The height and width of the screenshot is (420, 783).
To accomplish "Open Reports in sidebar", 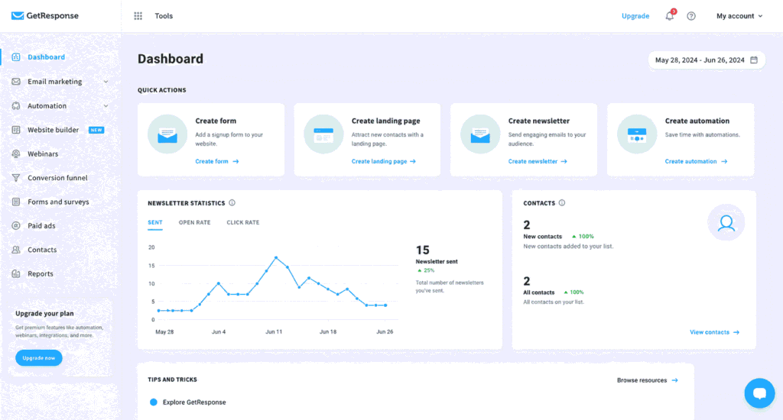I will (x=41, y=273).
